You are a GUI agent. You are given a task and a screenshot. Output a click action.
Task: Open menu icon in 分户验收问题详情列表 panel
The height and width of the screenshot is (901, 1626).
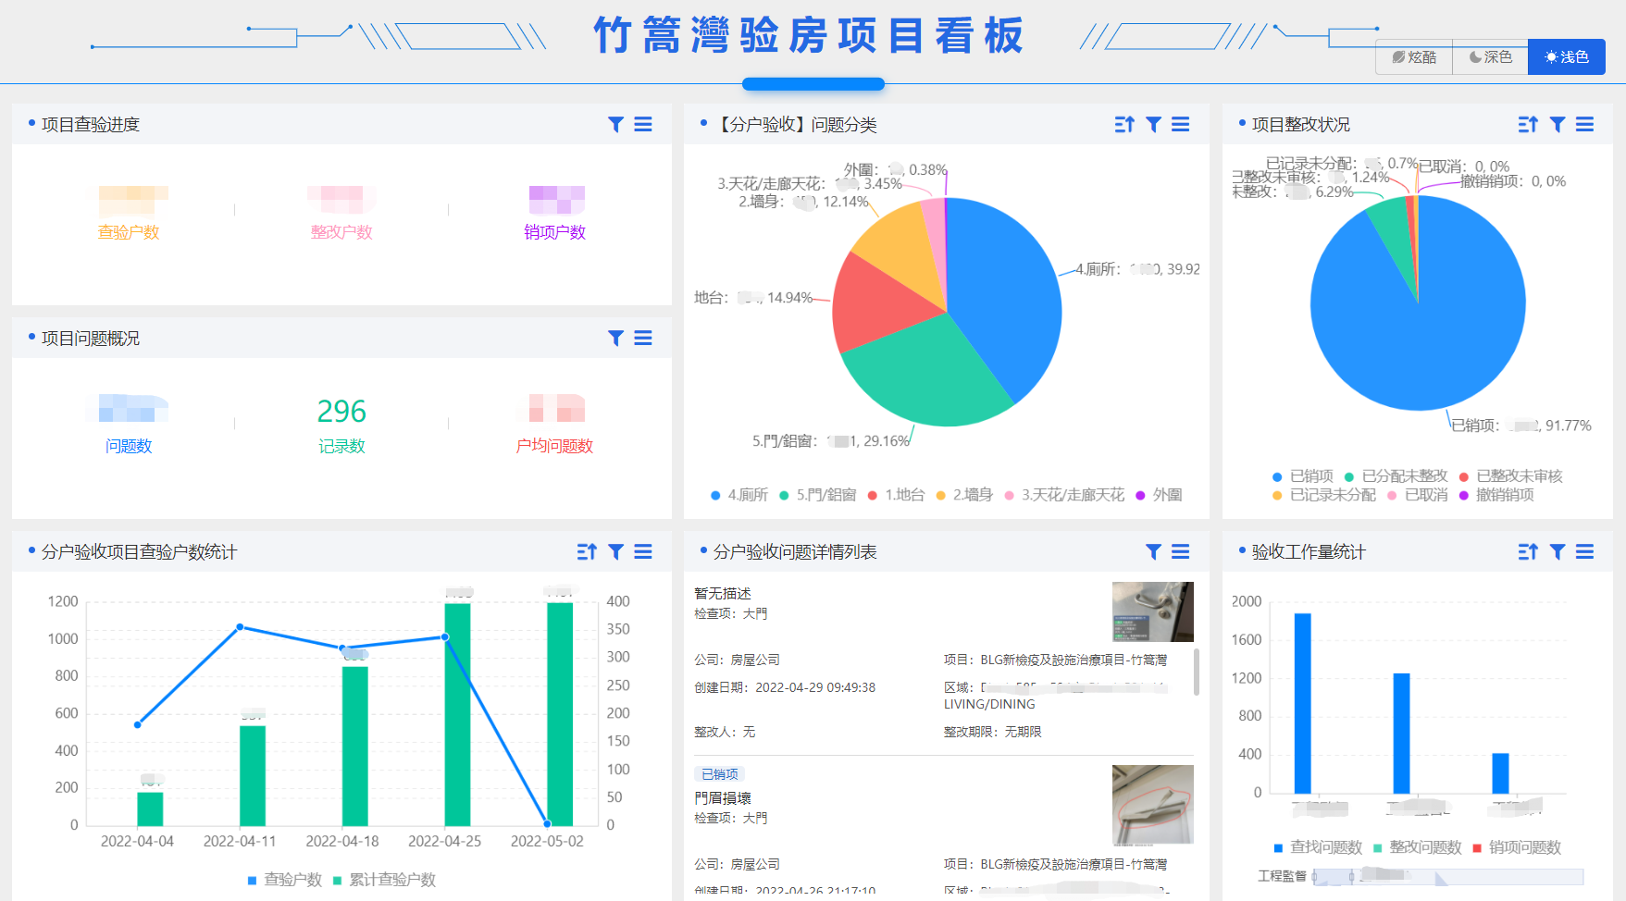tap(1181, 552)
